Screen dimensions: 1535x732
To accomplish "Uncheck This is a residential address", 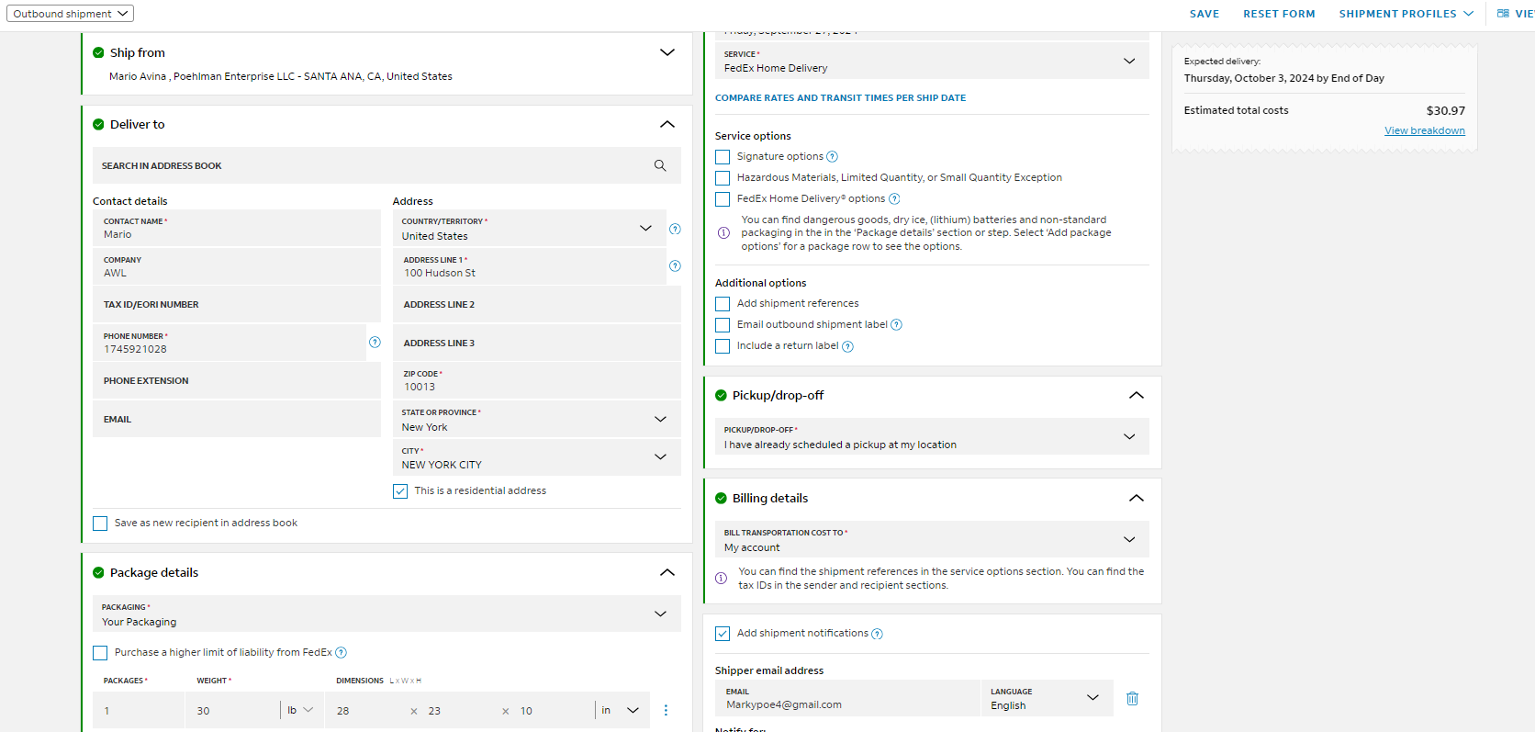I will click(400, 491).
